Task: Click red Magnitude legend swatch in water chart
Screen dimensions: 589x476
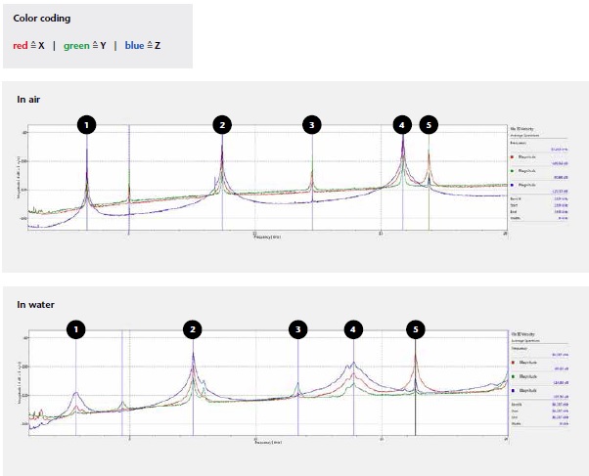Action: (x=513, y=362)
